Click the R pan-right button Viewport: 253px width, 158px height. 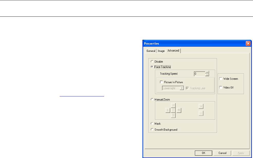[179, 110]
